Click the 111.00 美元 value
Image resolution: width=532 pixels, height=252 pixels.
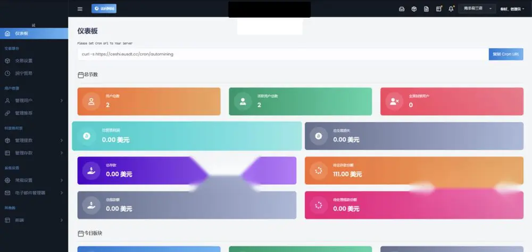click(x=347, y=174)
